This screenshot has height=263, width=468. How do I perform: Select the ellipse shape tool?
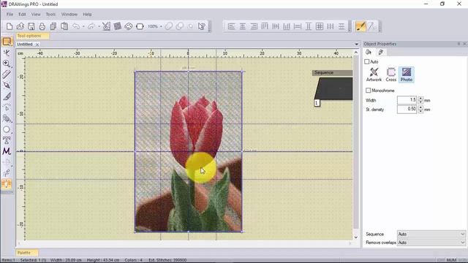7,129
